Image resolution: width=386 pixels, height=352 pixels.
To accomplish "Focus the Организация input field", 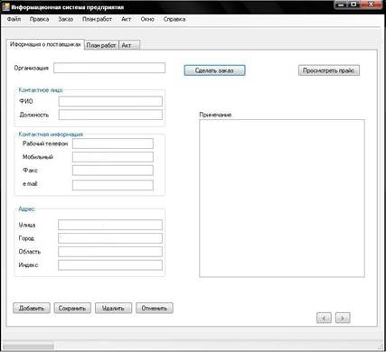I will pos(109,68).
